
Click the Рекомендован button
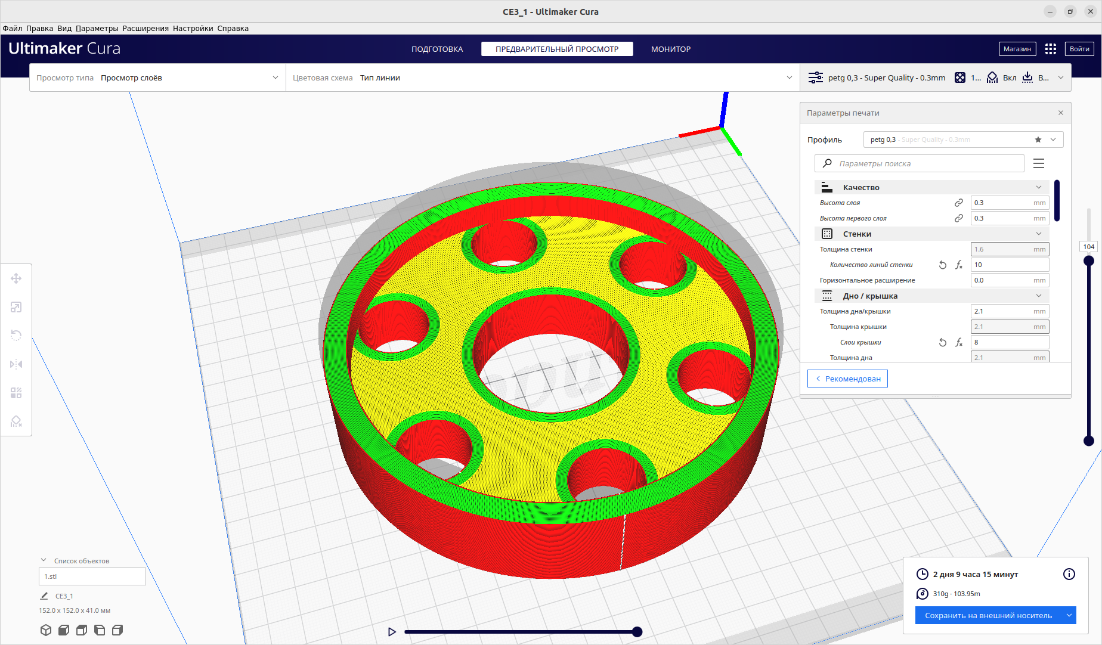[847, 379]
